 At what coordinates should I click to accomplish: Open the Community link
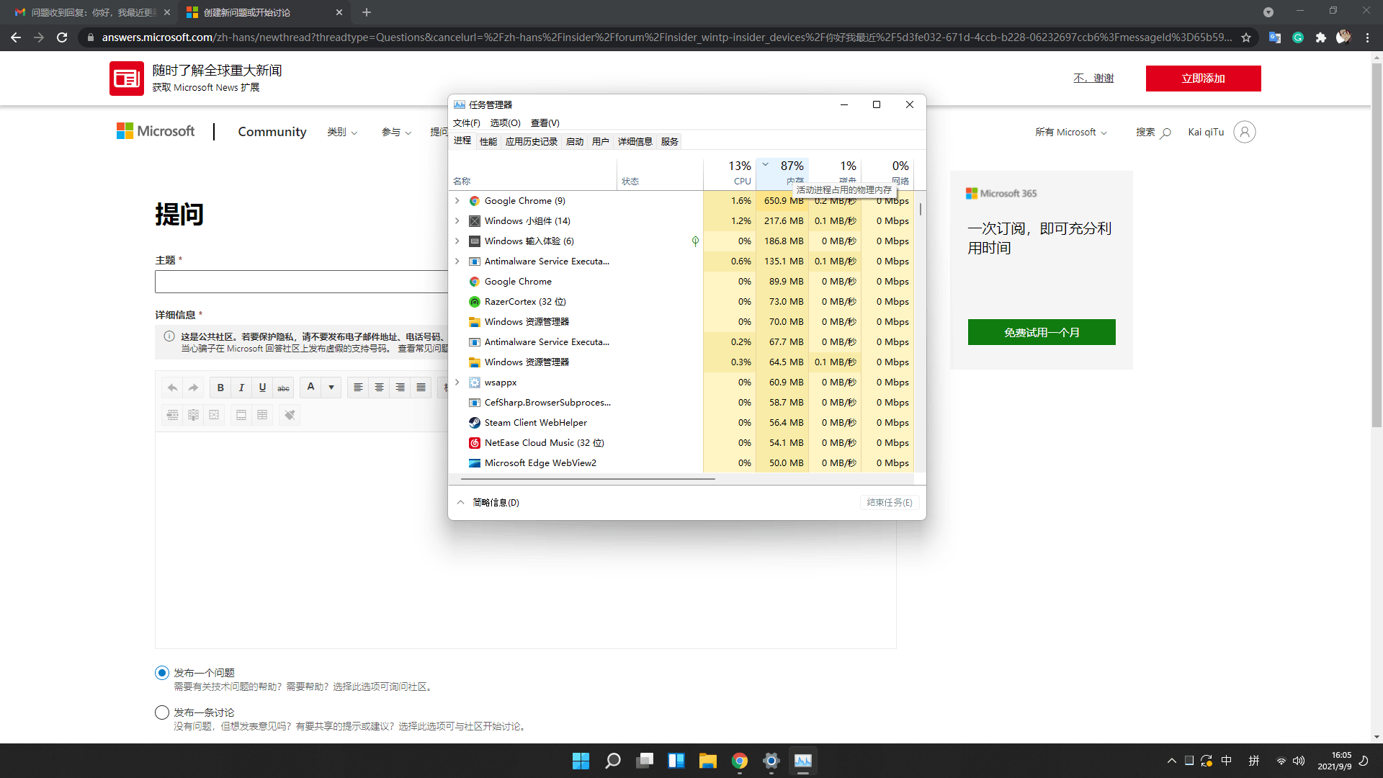[272, 132]
